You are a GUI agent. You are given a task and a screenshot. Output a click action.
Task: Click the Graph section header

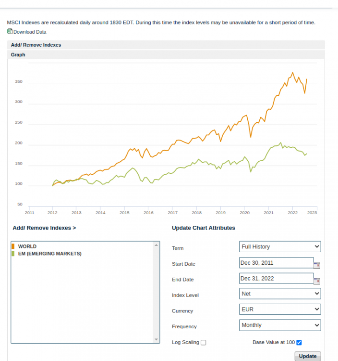[18, 55]
